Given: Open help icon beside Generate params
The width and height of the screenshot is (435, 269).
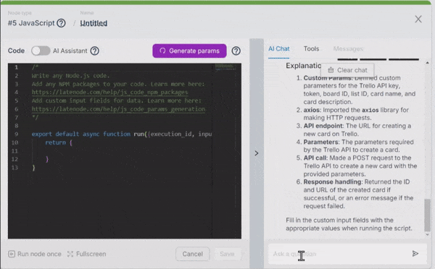Looking at the screenshot, I should click(x=236, y=51).
